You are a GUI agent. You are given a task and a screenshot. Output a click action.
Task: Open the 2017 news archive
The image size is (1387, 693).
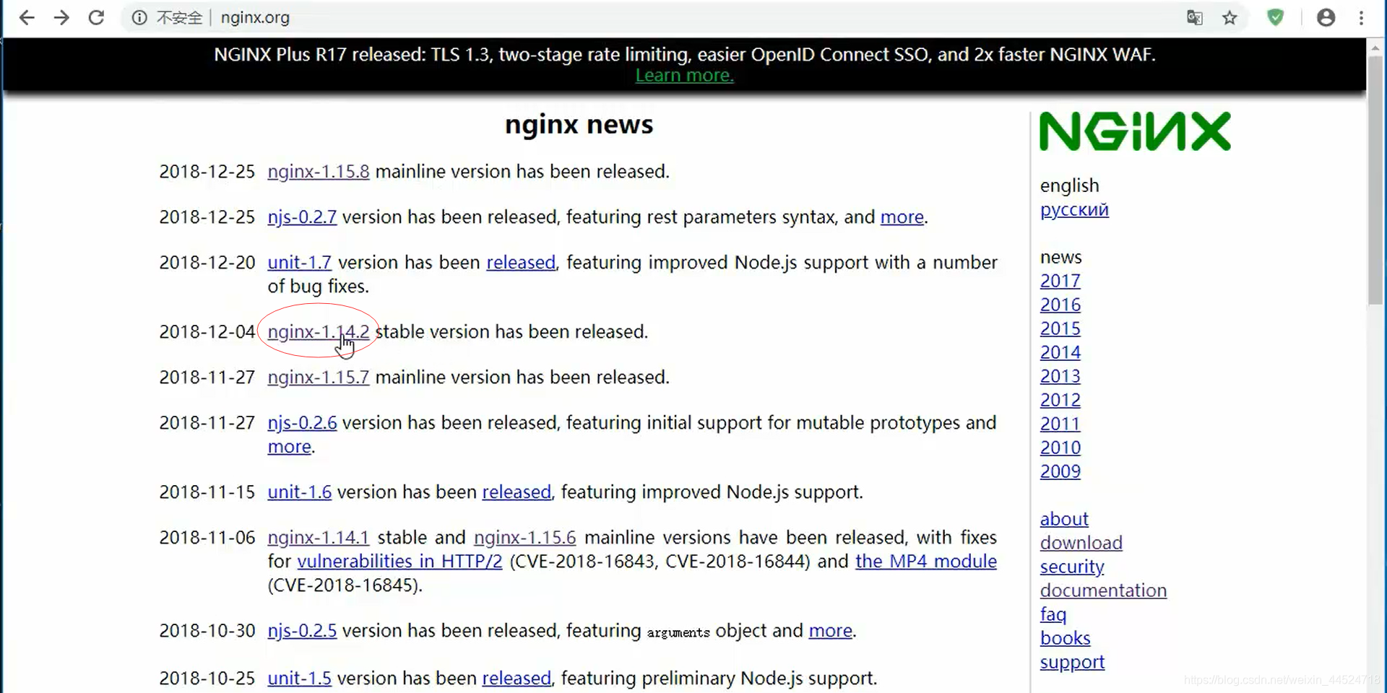click(1060, 281)
